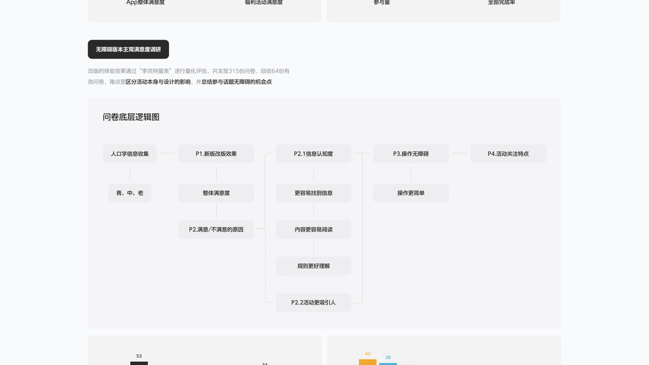
Task: Click the 问卷底层逻辑图 heading
Action: pyautogui.click(x=131, y=117)
